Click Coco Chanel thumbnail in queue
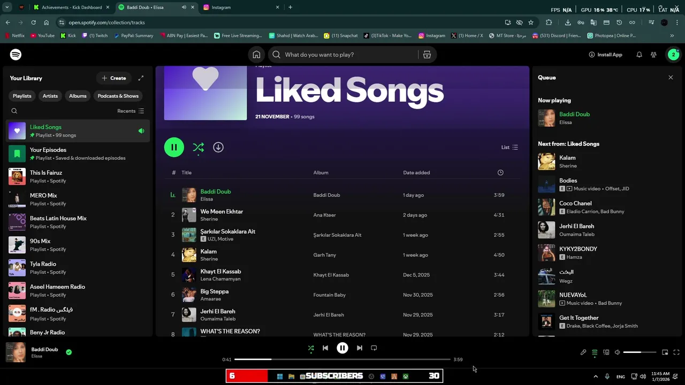The width and height of the screenshot is (685, 385). click(x=546, y=207)
